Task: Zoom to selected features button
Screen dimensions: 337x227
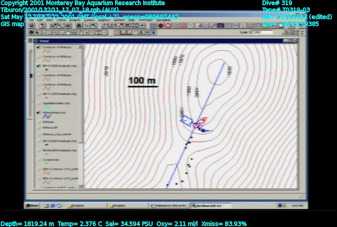Action: coord(120,26)
